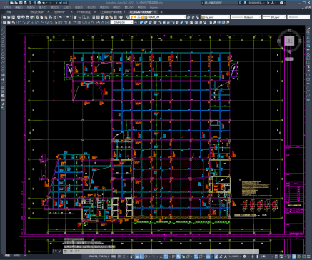Select Zoom Window tool in Standard toolbar
The image size is (312, 260).
[84, 17]
